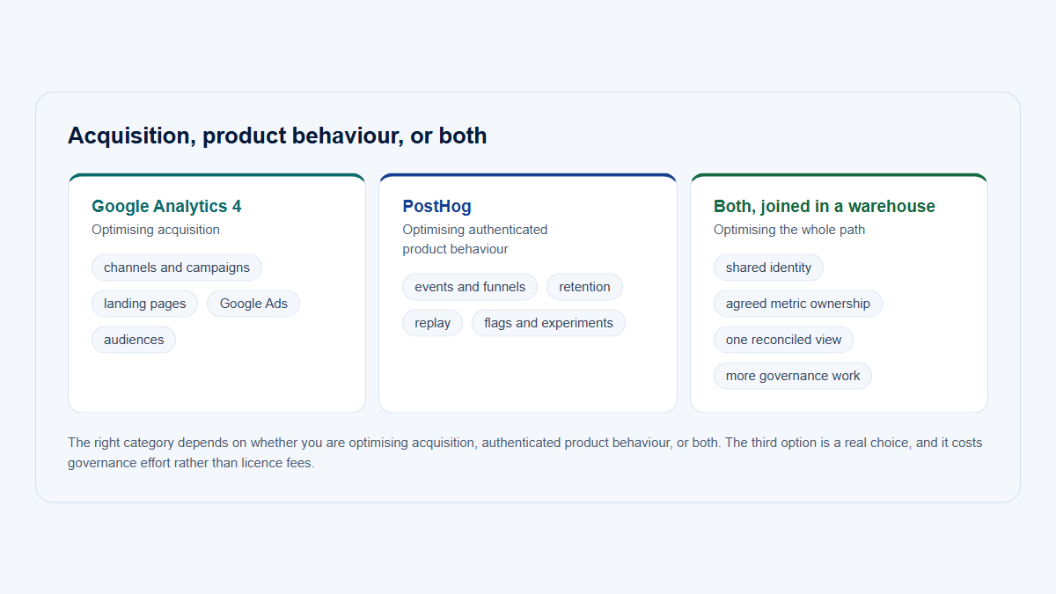Select the 'audiences' pill
This screenshot has height=594, width=1056.
pyautogui.click(x=134, y=340)
